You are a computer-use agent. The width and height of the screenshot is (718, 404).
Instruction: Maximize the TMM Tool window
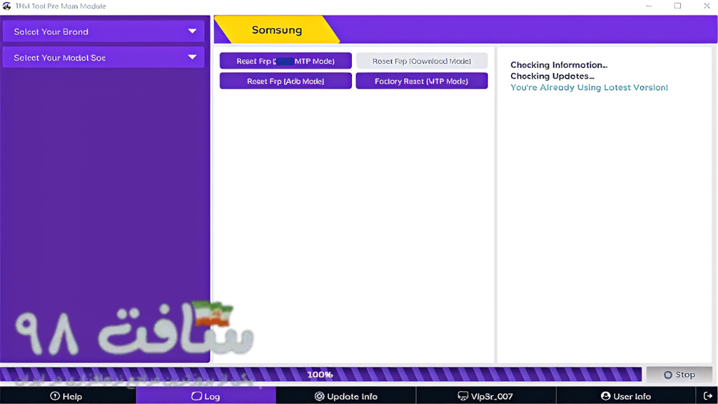678,6
